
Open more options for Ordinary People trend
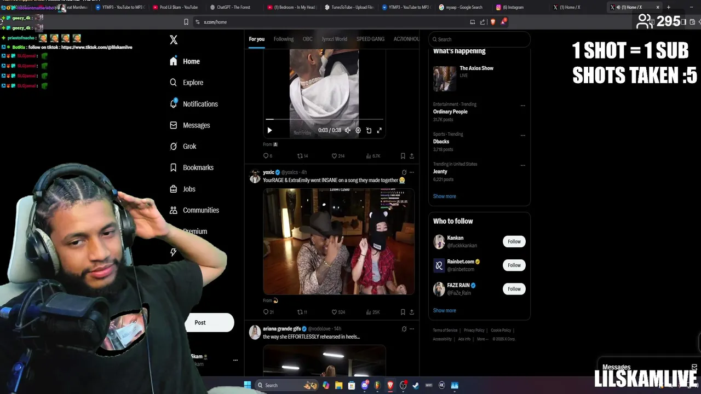(522, 106)
